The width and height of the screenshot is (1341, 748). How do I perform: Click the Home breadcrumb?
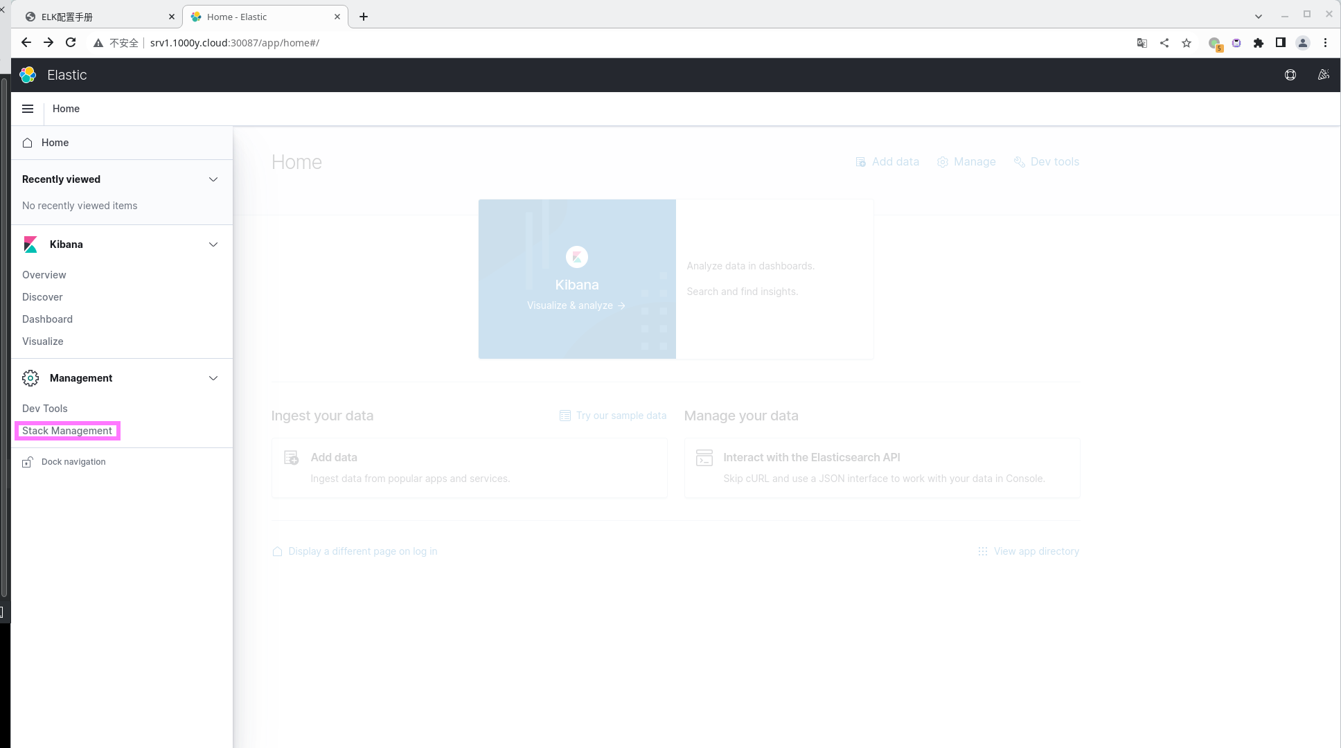(x=66, y=109)
